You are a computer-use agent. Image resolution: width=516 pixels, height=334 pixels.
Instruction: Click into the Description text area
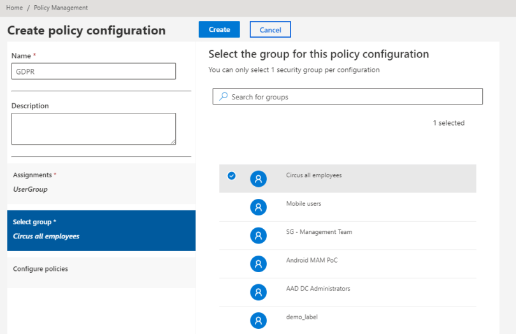[93, 129]
